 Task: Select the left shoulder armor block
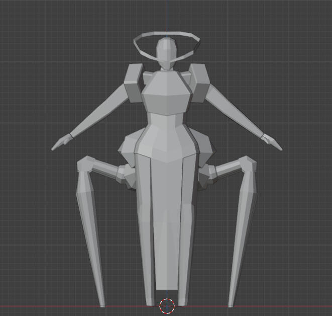coord(134,84)
